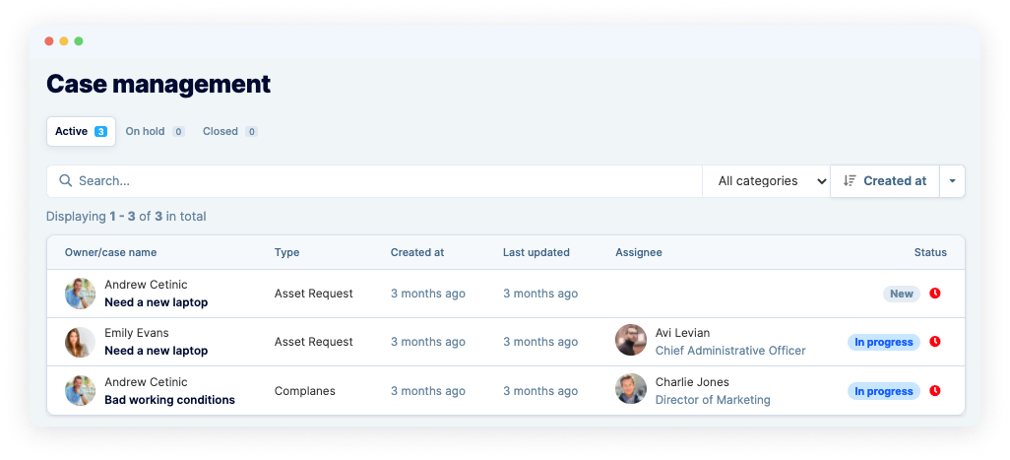Click the New status badge
1010x460 pixels.
(901, 294)
